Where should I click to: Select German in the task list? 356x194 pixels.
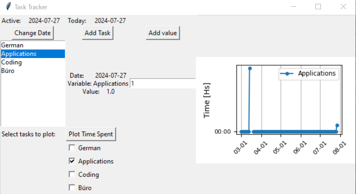tap(33, 45)
